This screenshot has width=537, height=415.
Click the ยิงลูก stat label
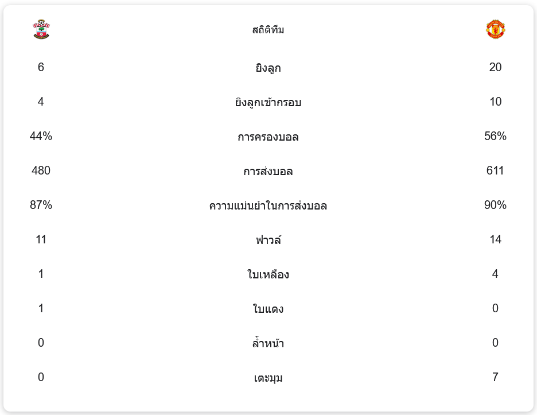click(268, 68)
